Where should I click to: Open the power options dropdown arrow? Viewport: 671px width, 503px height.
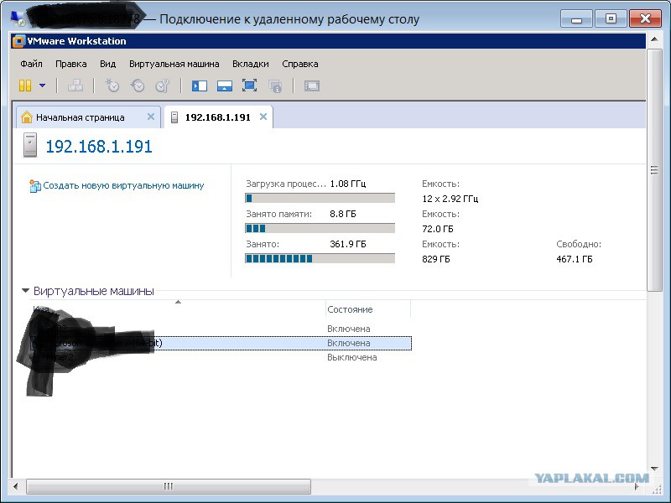coord(43,86)
